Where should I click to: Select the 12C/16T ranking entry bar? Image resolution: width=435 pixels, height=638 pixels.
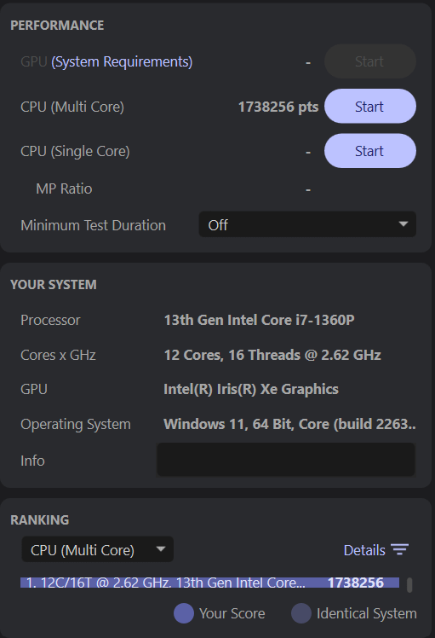click(x=209, y=583)
